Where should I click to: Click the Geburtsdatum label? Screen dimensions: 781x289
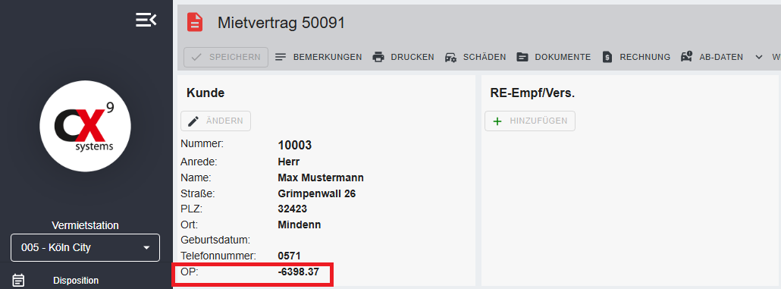pyautogui.click(x=215, y=240)
